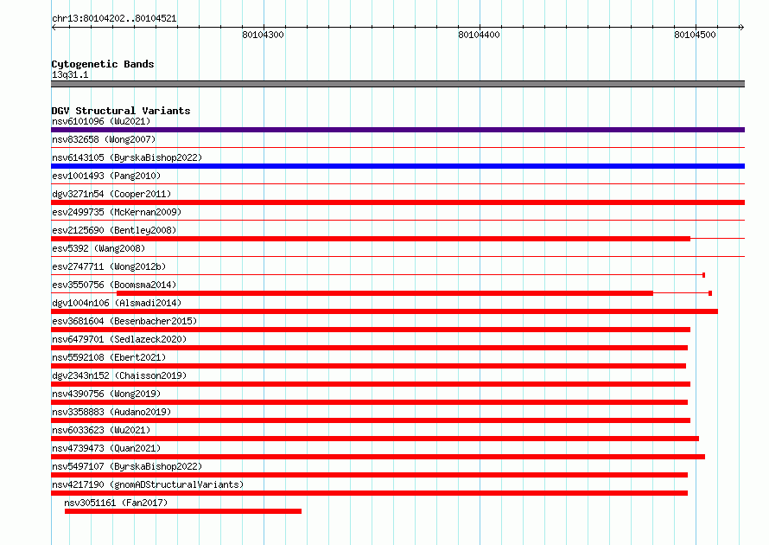The image size is (769, 545).
Task: Click ruler position 80104500
Action: pyautogui.click(x=695, y=35)
